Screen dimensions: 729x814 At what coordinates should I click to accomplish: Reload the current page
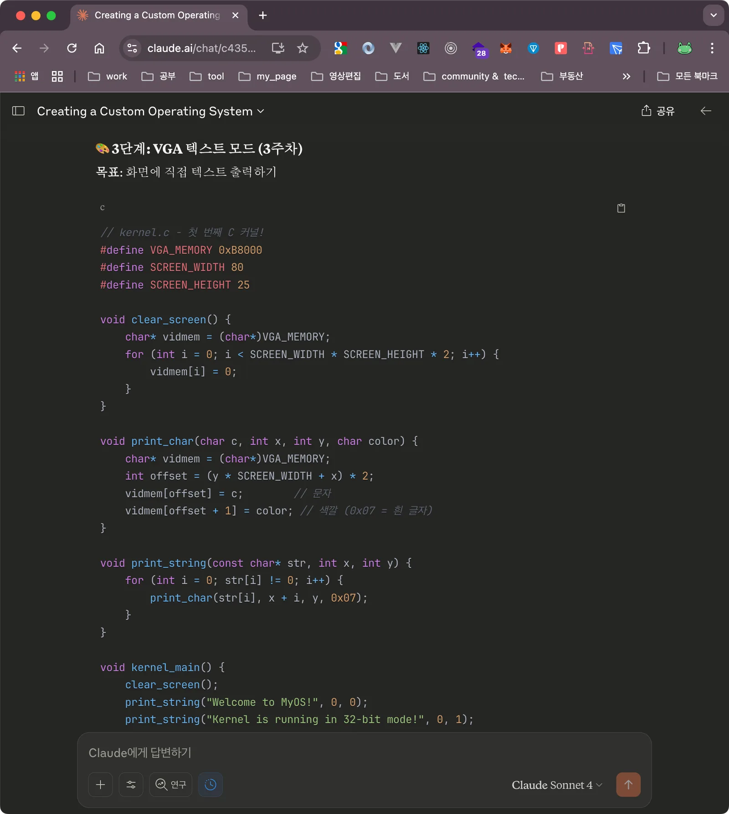(72, 48)
